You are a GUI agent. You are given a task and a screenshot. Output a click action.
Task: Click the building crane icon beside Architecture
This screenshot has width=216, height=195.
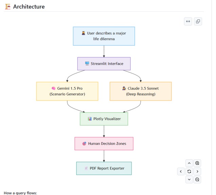[x=8, y=7]
